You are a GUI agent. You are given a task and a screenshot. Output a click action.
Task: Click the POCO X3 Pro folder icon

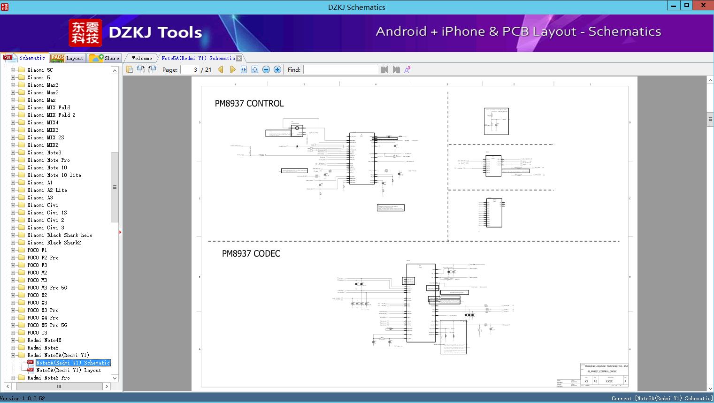click(x=21, y=310)
